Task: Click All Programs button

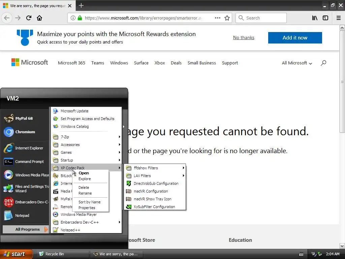Action: click(26, 229)
